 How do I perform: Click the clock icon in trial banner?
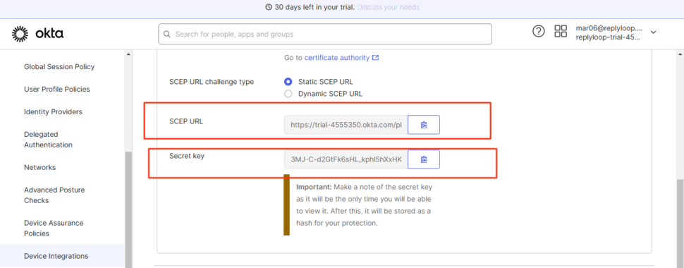[x=269, y=8]
